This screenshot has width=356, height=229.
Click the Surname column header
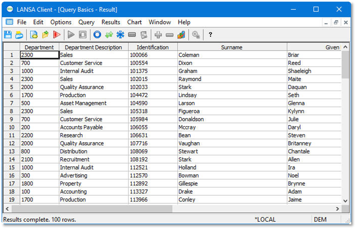click(232, 47)
